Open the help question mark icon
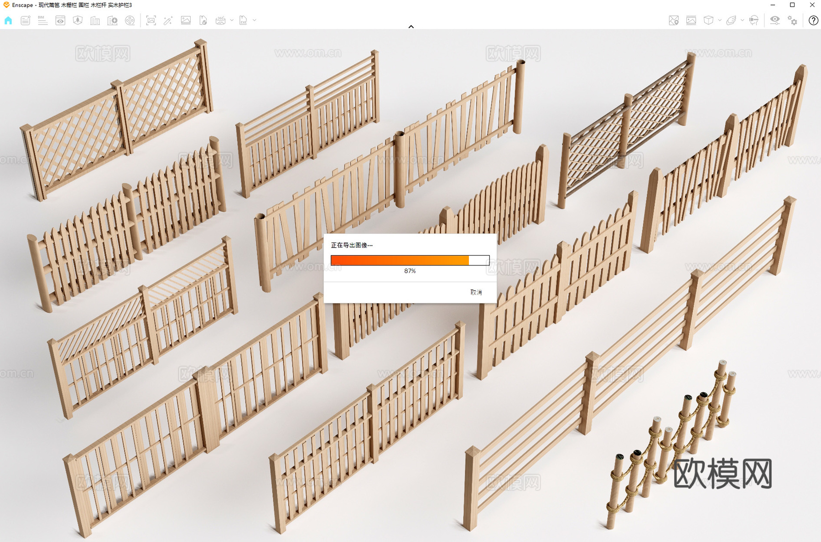 click(x=813, y=21)
